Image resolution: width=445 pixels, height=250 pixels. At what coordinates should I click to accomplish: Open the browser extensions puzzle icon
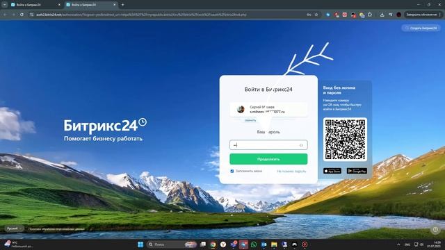point(370,15)
